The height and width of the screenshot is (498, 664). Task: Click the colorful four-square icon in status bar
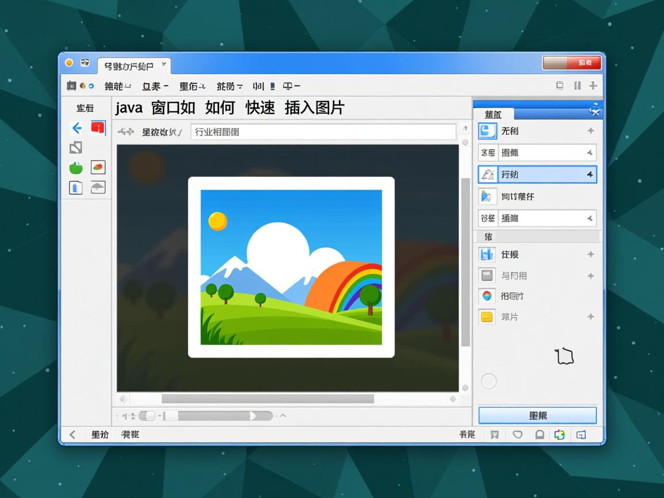click(x=559, y=435)
